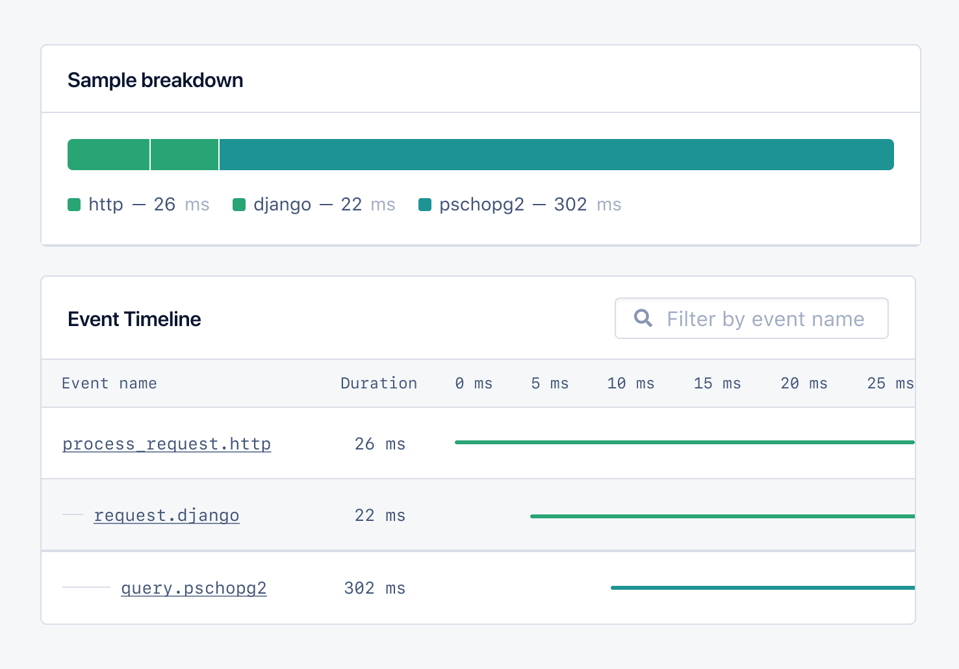Click the Event name column header
959x669 pixels.
109,383
